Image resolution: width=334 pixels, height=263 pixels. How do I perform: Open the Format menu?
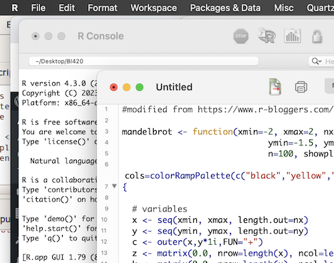pyautogui.click(x=102, y=8)
